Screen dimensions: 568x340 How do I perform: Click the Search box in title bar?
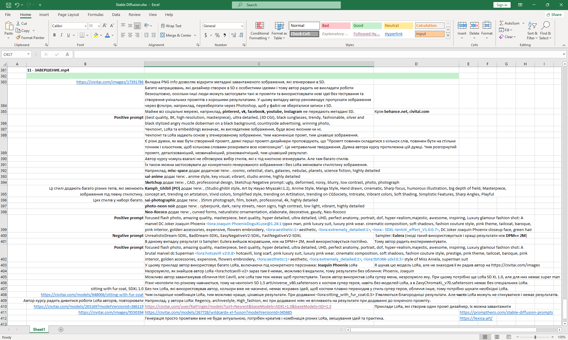pos(286,5)
